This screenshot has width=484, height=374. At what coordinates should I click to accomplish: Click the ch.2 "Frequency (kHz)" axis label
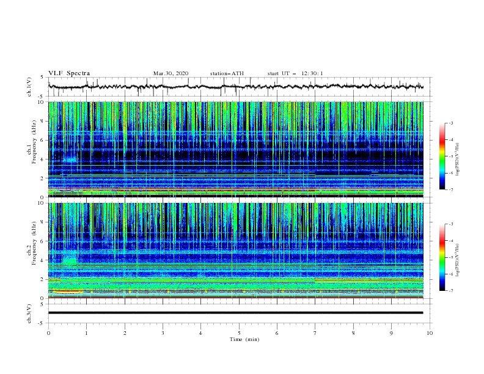34,243
